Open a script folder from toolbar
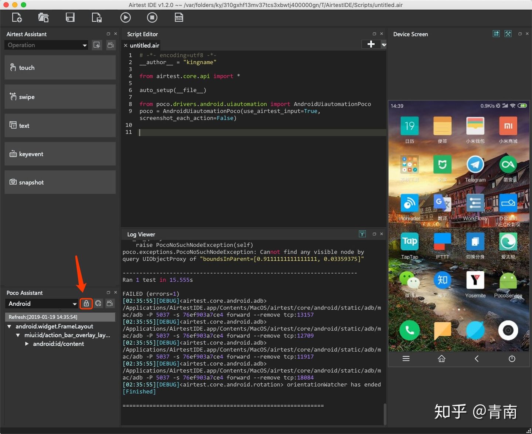Screen dimensions: 532x434 (x=43, y=17)
